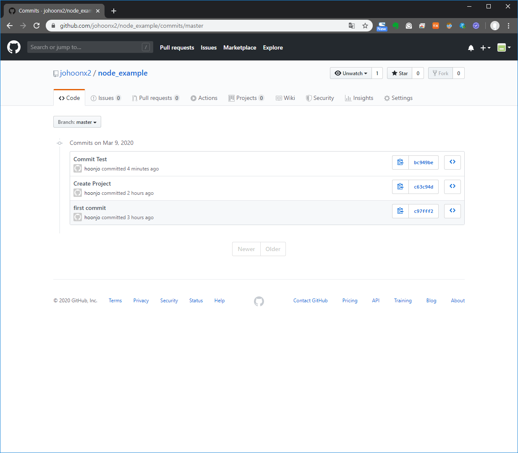
Task: Click the site lock icon in address bar
Action: pos(53,26)
